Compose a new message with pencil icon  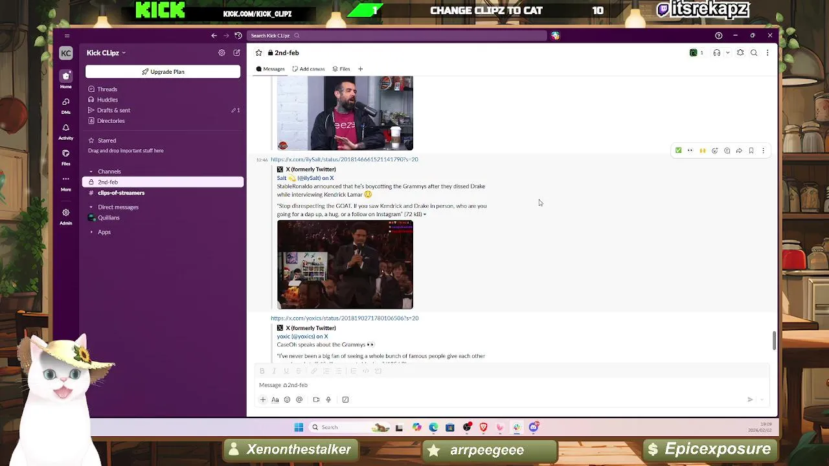click(236, 53)
